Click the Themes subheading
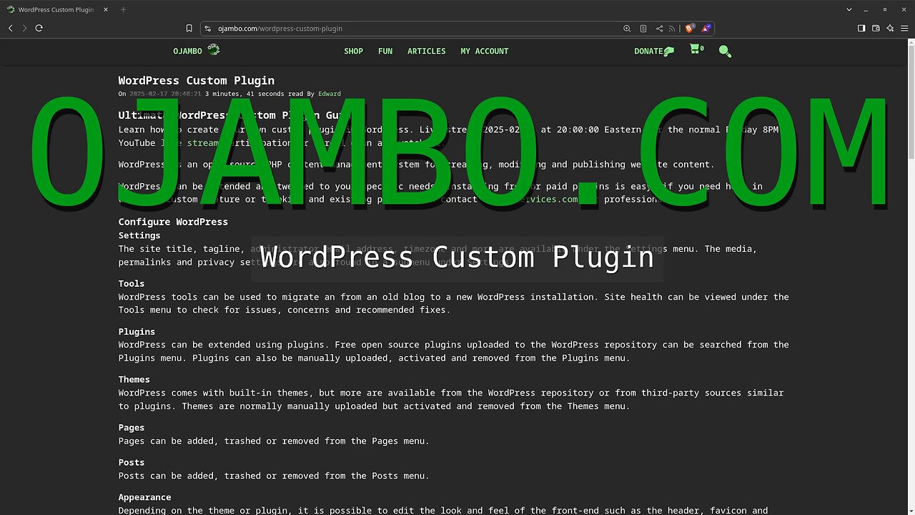915x515 pixels. [134, 379]
